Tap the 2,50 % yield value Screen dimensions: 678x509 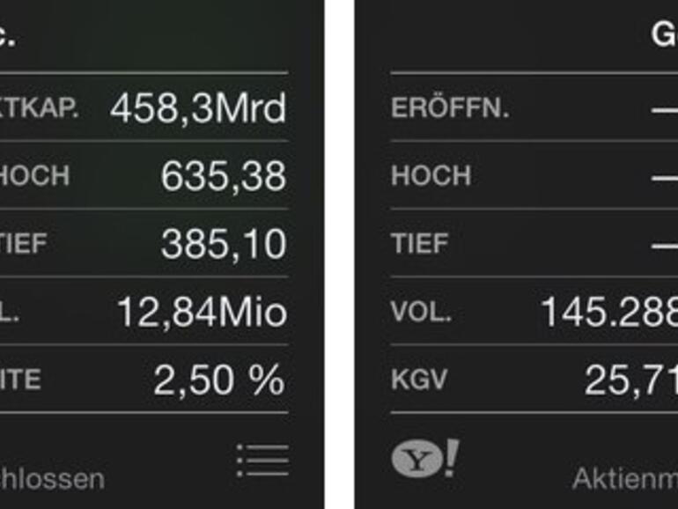pyautogui.click(x=219, y=380)
